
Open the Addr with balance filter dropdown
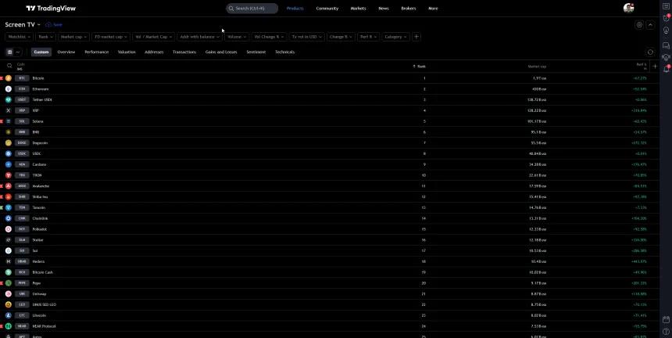coord(199,37)
